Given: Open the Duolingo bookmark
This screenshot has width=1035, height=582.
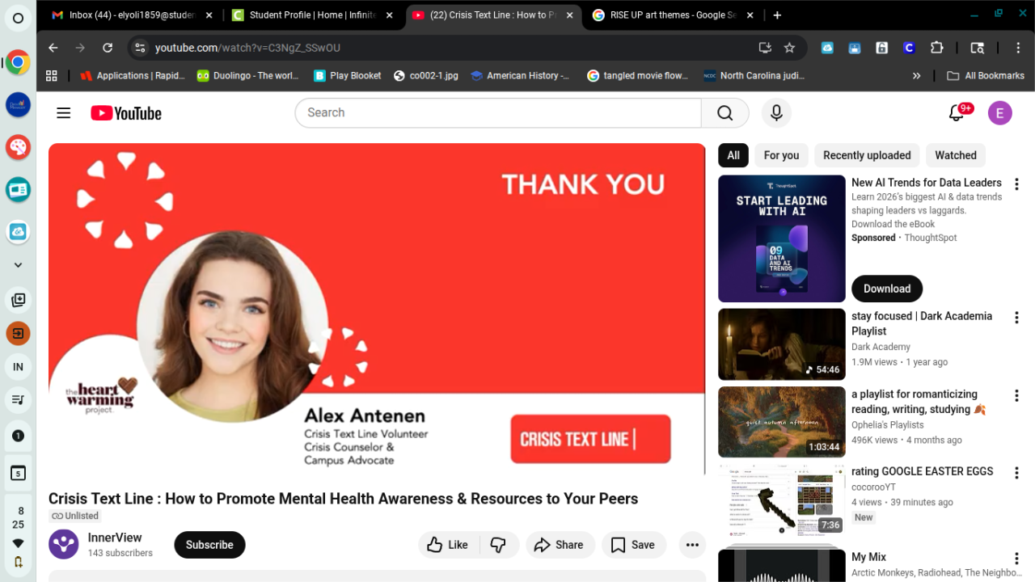Looking at the screenshot, I should coord(247,75).
